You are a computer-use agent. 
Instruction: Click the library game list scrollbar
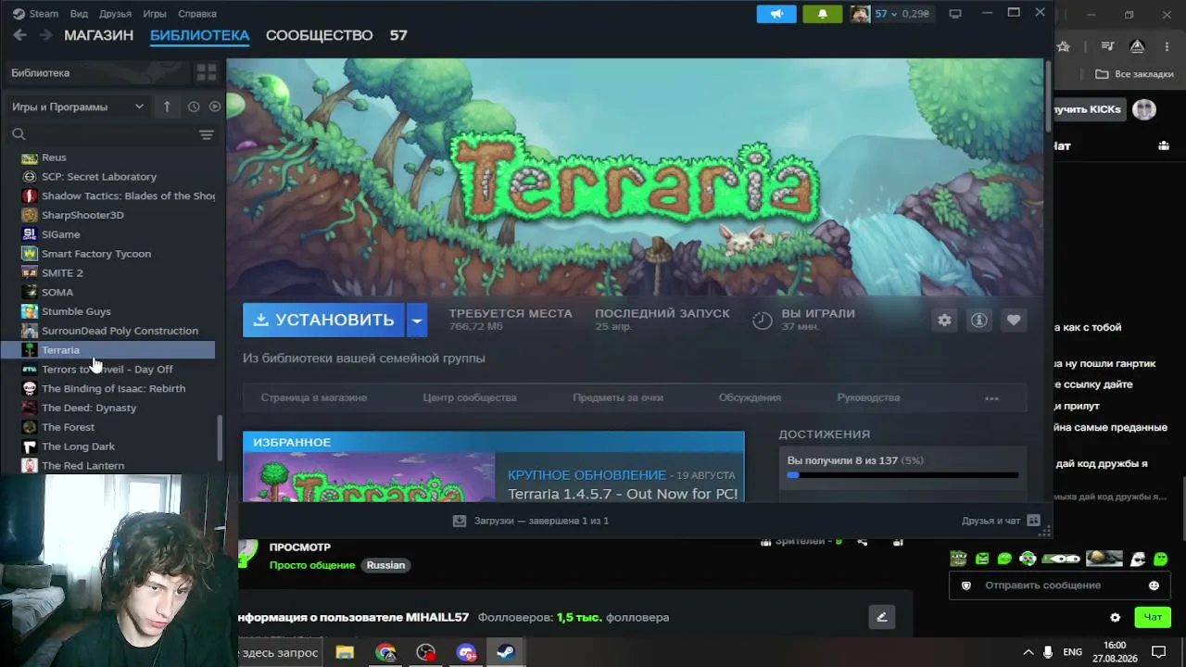(220, 437)
